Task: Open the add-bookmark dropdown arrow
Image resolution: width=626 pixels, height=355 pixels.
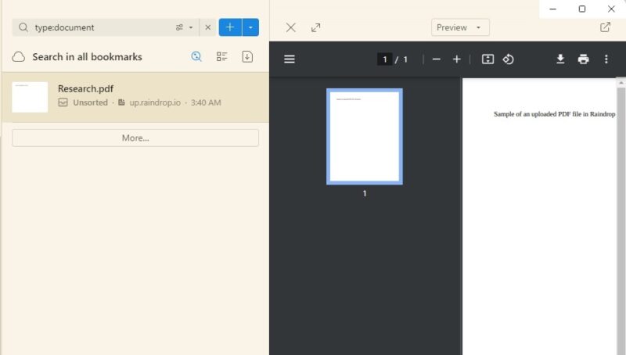Action: pos(250,27)
